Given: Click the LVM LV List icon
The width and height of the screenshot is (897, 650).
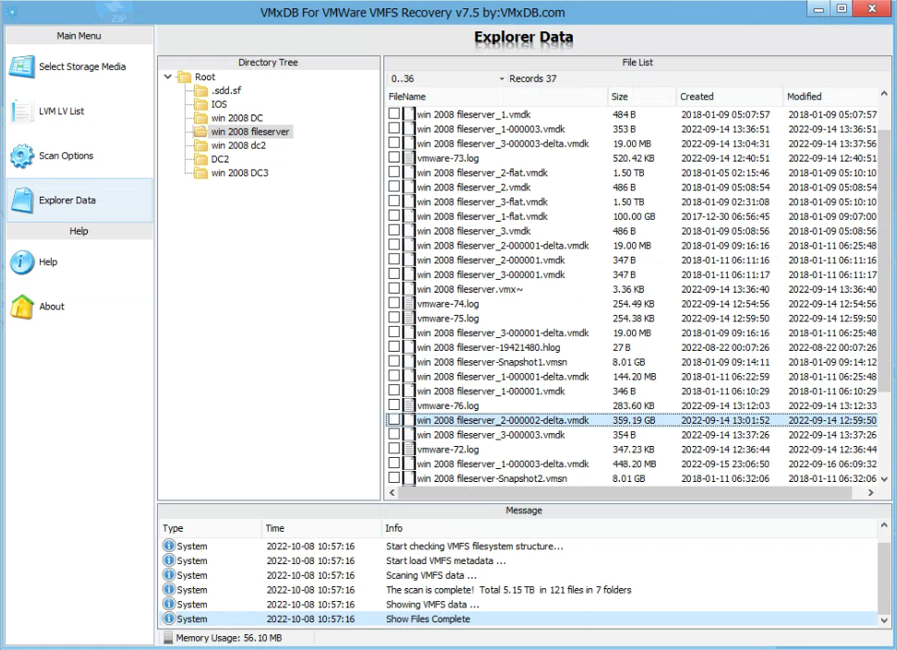Looking at the screenshot, I should tap(22, 111).
